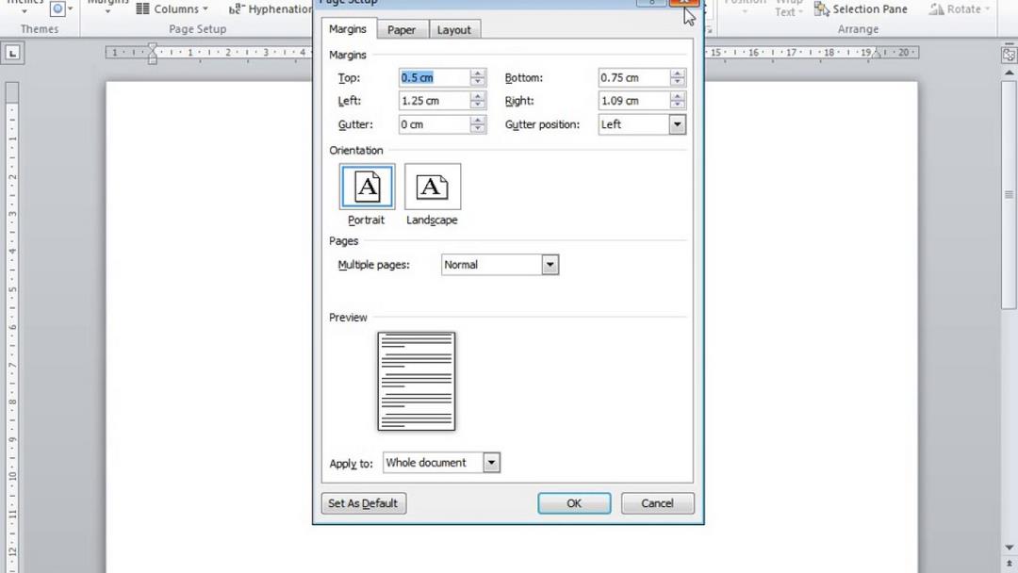Open the Selection Pane in Word ribbon
The height and width of the screenshot is (573, 1018).
coord(861,9)
